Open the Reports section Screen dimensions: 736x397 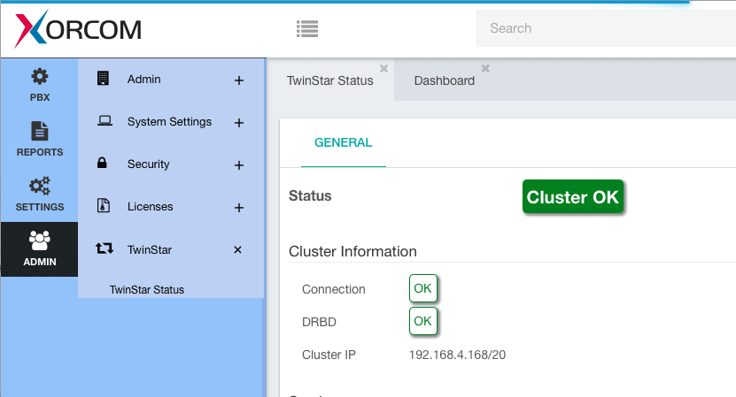click(x=40, y=139)
